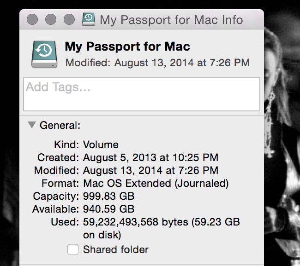Click the Format value Mac OS Extended (Journaled)

156,183
